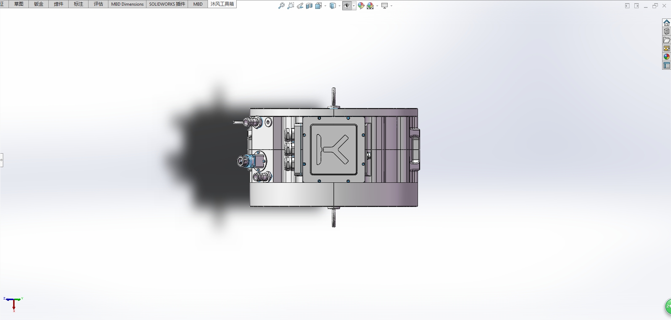Click the Apply Scene icon
Viewport: 671px width, 320px height.
370,6
